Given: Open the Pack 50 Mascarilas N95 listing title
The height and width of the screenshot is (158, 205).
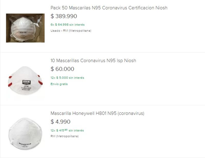Looking at the screenshot, I should point(109,8).
